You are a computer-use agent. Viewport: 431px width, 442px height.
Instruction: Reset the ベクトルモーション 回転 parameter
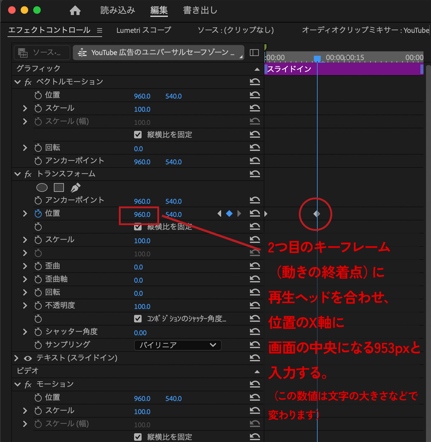pos(255,148)
